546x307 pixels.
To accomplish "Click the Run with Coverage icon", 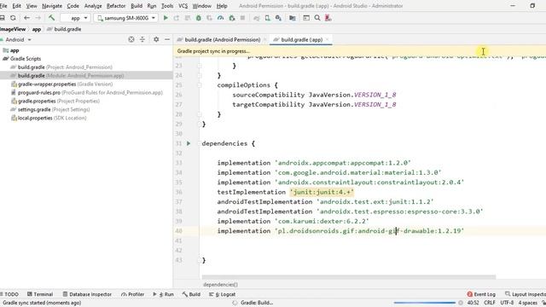I will pos(209,18).
